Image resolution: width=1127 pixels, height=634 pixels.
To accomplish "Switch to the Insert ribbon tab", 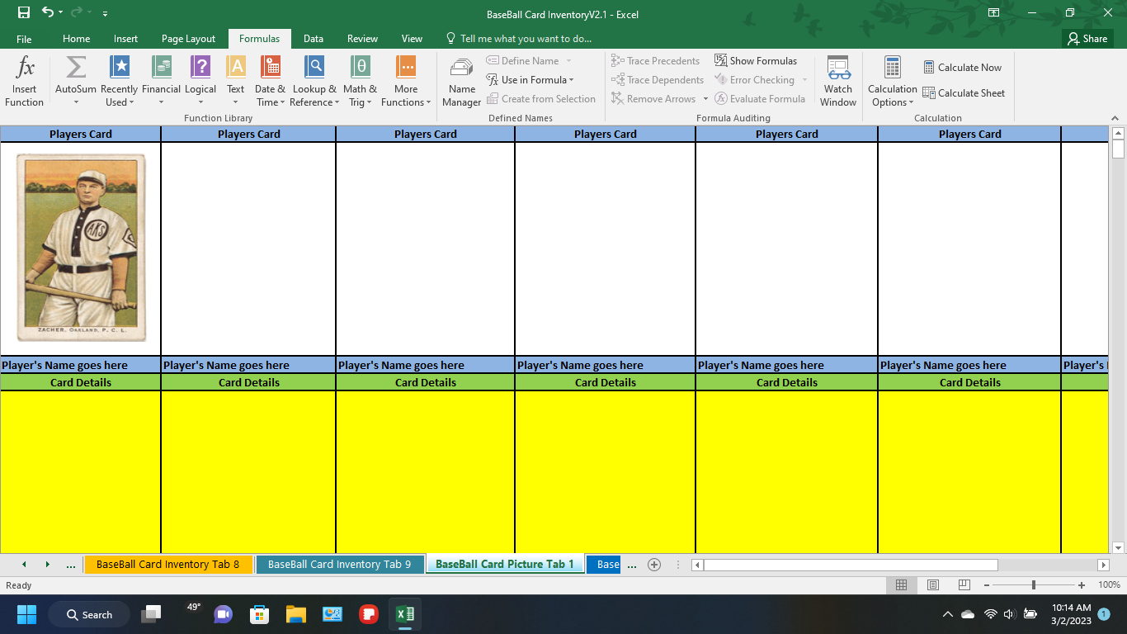I will (x=126, y=39).
